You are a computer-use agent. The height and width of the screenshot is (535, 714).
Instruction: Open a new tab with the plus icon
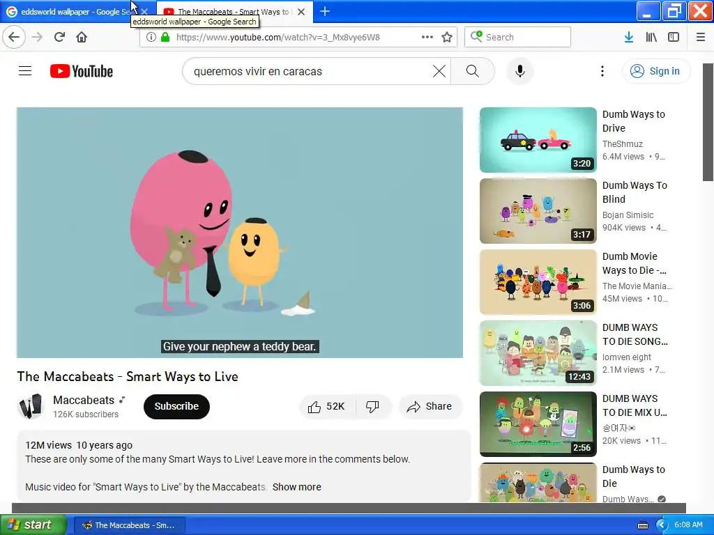click(x=325, y=11)
